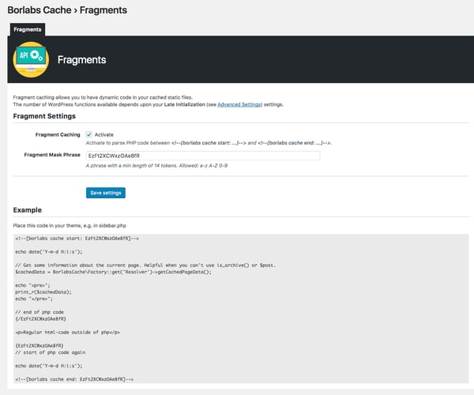Click the '$cachedData = BorlabsCache' code line

point(113,272)
